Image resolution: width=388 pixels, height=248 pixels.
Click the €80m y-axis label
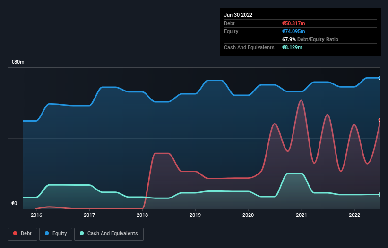coord(18,62)
